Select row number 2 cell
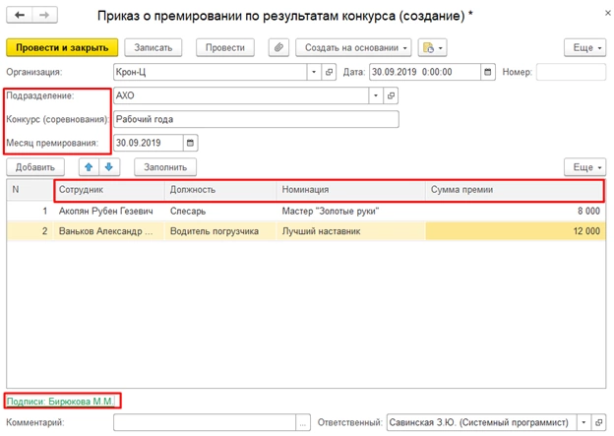The width and height of the screenshot is (614, 436). 30,231
